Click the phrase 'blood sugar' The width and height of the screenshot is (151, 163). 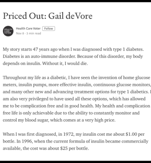[37, 120]
